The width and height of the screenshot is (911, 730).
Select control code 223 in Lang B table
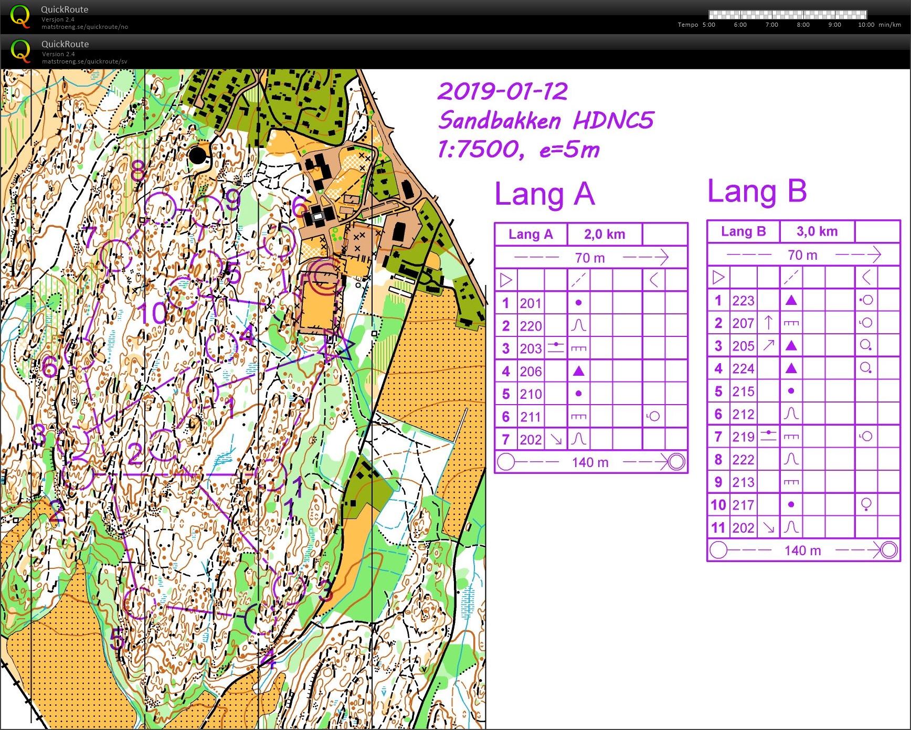point(743,301)
